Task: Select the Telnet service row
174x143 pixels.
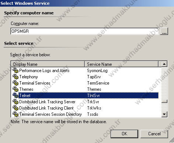Action: click(85, 96)
